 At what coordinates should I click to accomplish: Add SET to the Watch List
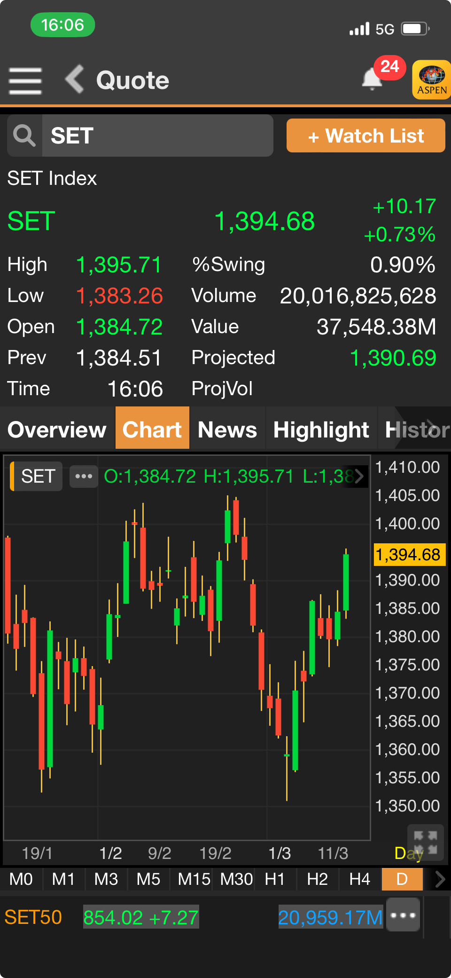365,136
